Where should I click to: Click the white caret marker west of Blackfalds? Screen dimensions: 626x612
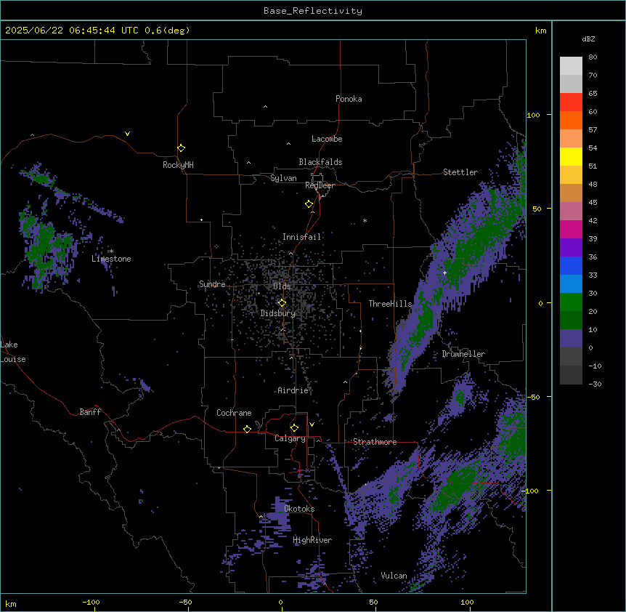pos(248,163)
